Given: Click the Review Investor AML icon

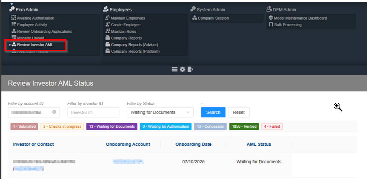Looking at the screenshot, I should tap(14, 44).
